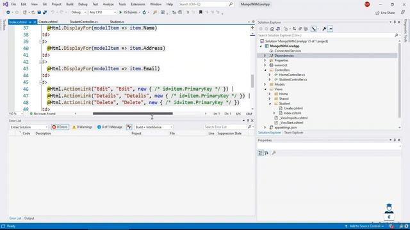
Task: Click Live Share button
Action: (x=385, y=13)
